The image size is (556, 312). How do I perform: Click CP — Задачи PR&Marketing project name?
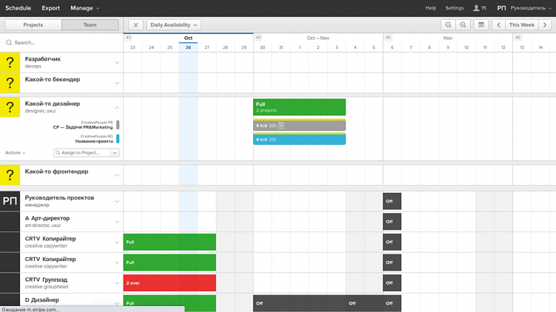click(x=83, y=127)
